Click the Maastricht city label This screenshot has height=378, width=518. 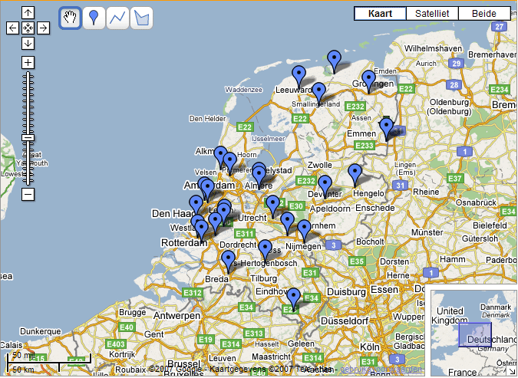[x=271, y=357]
